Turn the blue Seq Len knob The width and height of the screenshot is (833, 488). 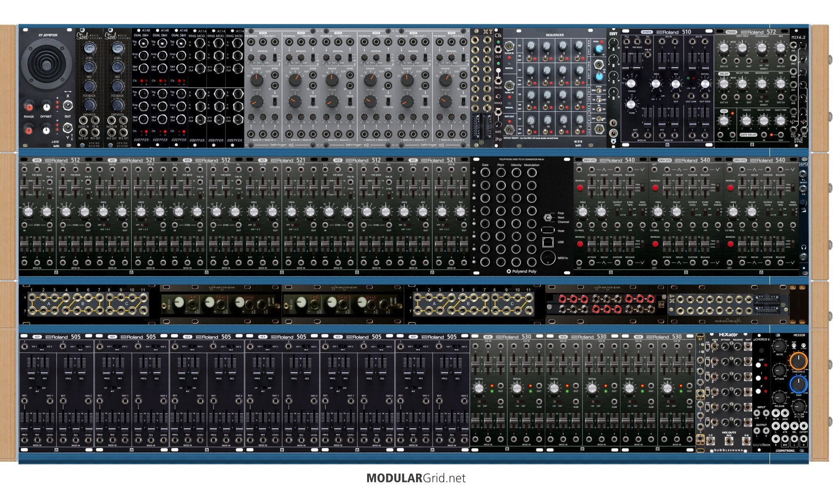(x=599, y=49)
